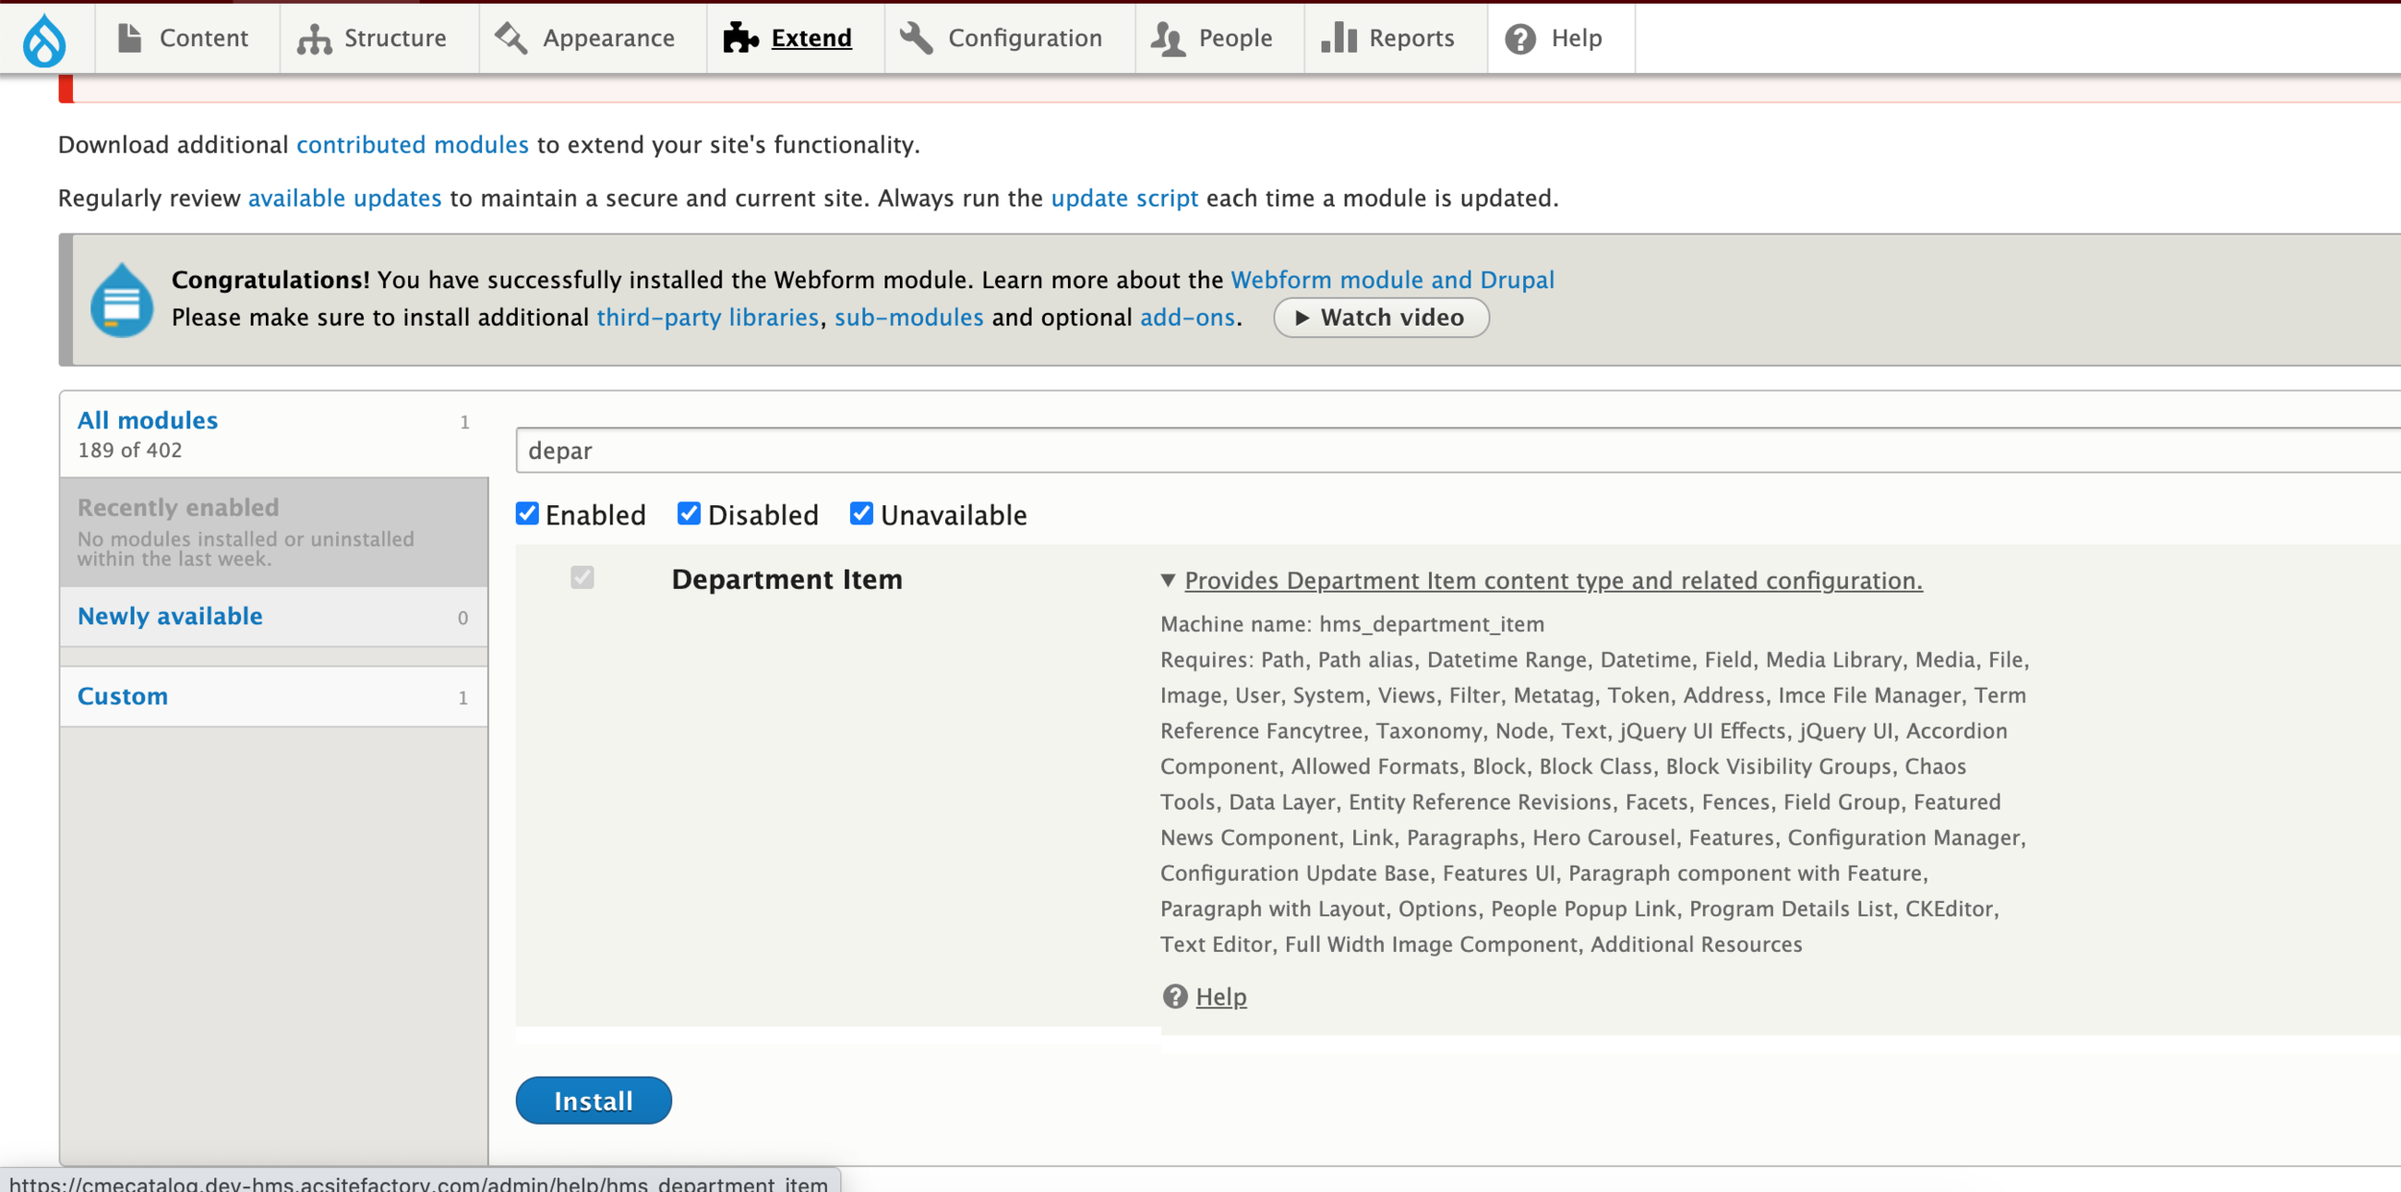Uncheck the Enabled filter checkbox

click(x=527, y=514)
